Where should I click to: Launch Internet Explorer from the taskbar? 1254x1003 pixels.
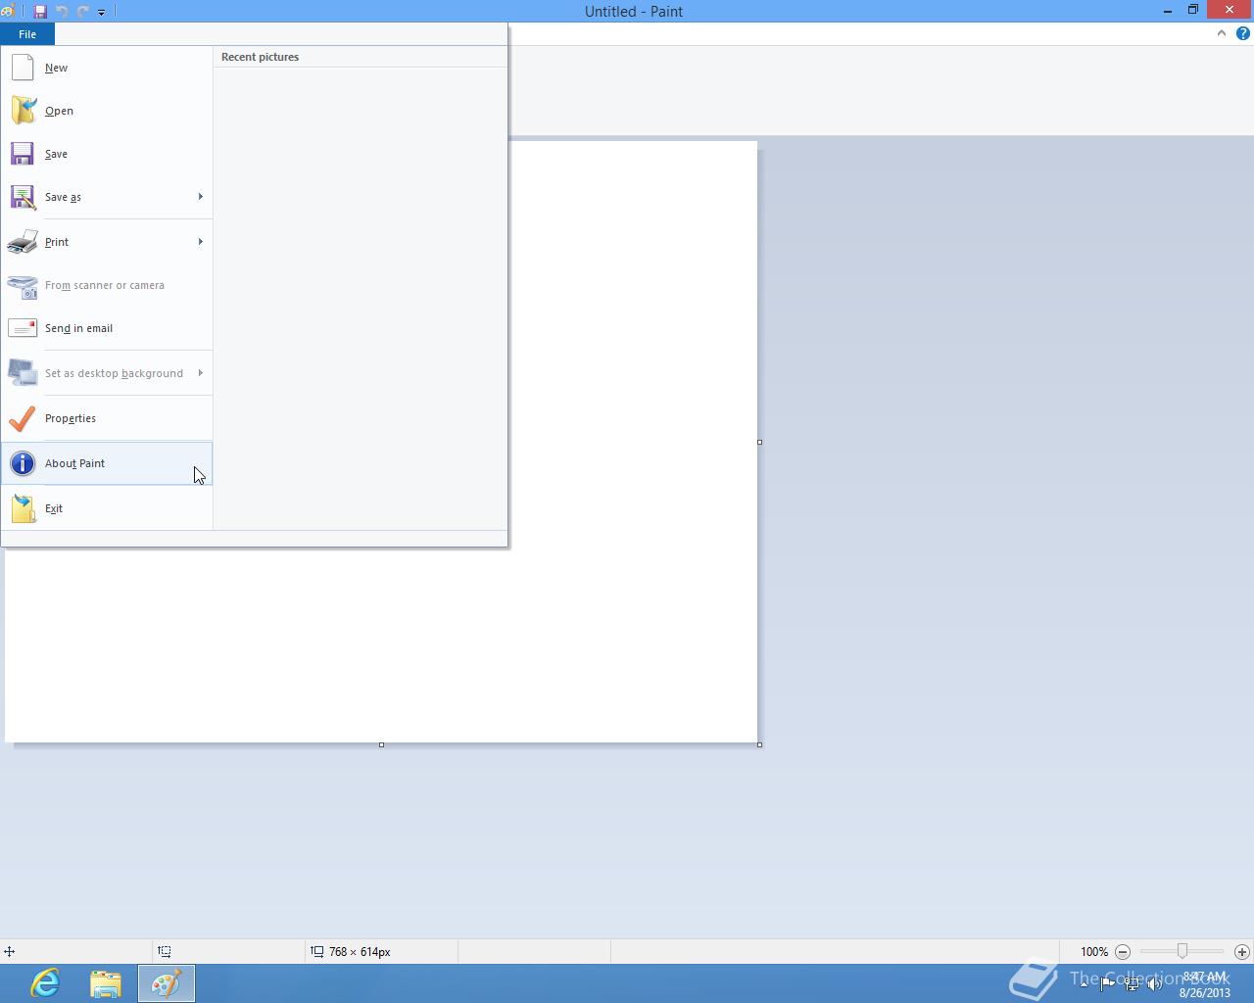coord(45,983)
